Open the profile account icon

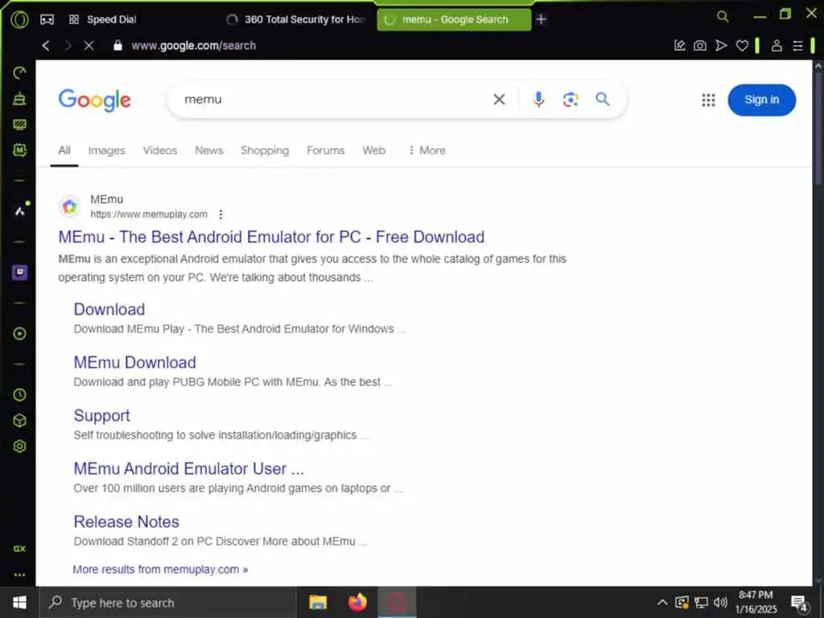click(777, 46)
